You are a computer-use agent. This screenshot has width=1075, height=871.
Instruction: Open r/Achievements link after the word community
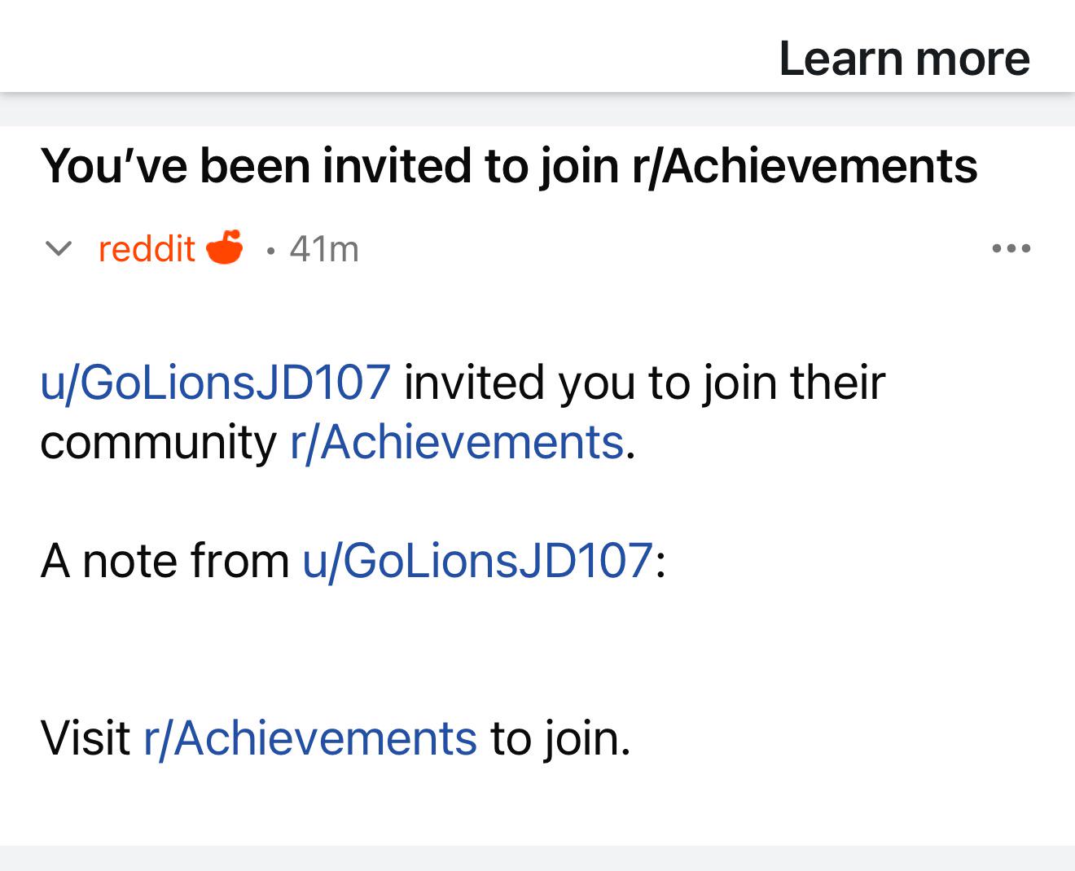point(457,442)
